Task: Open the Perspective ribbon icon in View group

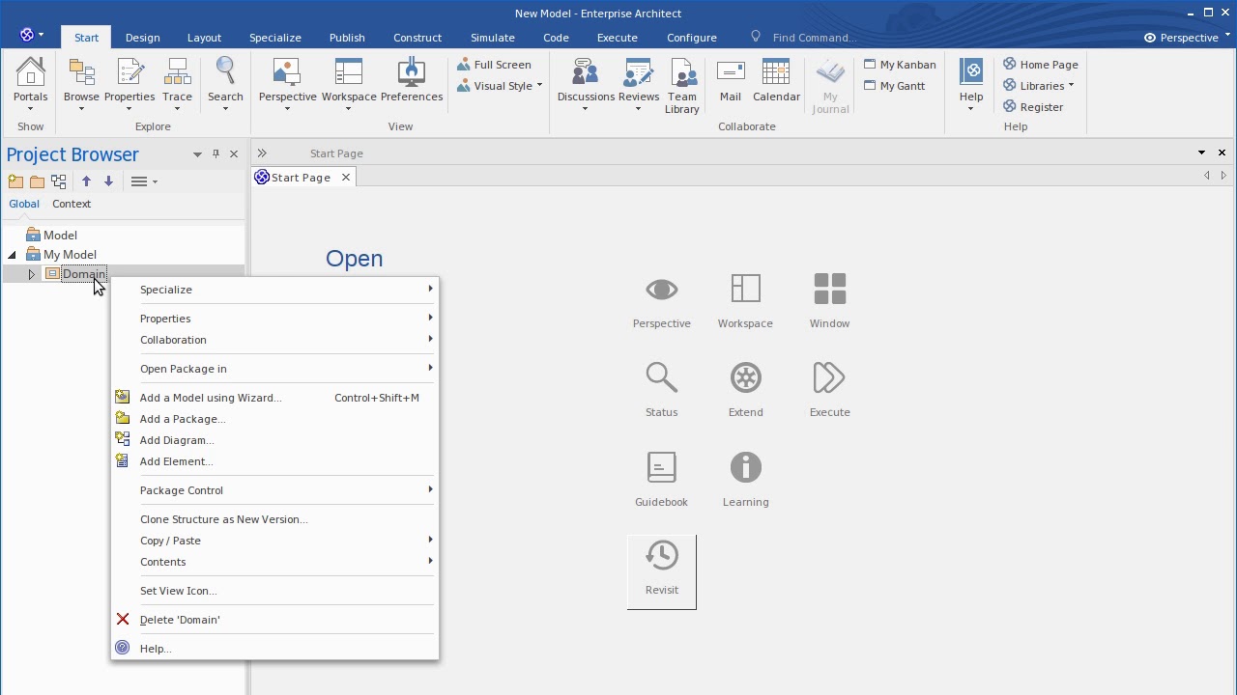Action: point(287,83)
